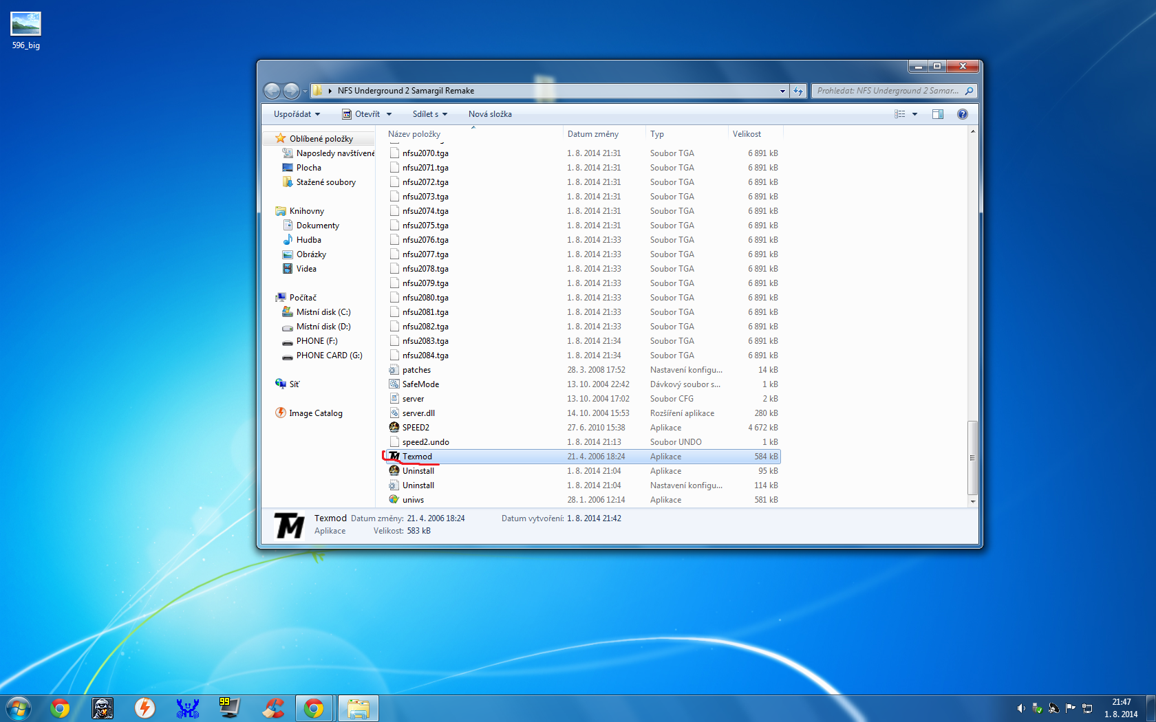
Task: Open Chrome from the taskbar
Action: (60, 708)
